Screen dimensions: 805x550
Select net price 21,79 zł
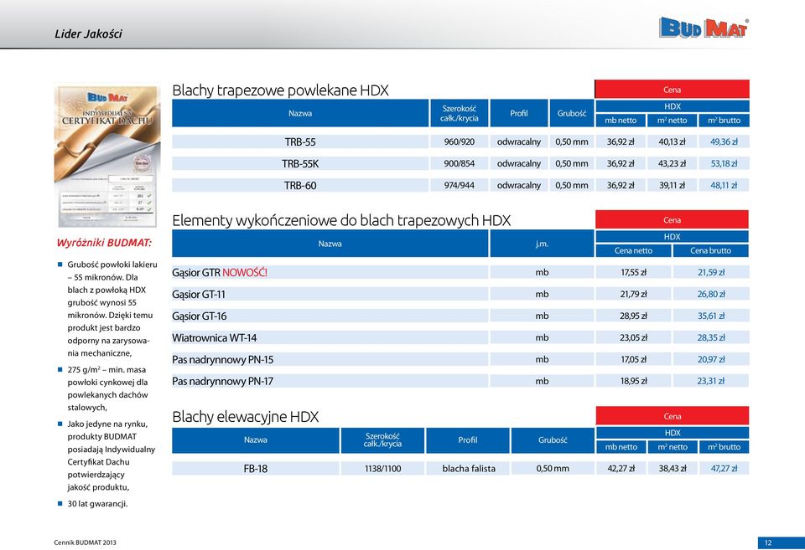[x=634, y=294]
